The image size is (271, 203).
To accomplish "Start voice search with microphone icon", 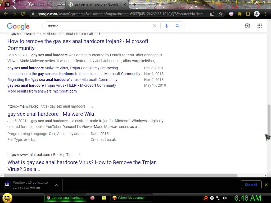I will click(x=166, y=26).
